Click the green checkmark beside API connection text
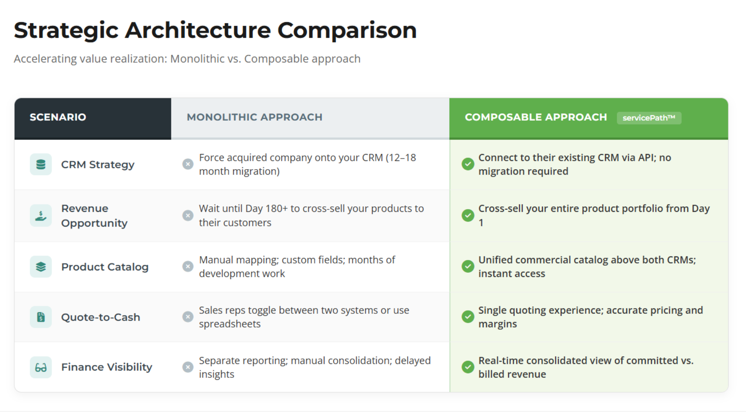Viewport: 746px width, 419px height. [x=468, y=164]
